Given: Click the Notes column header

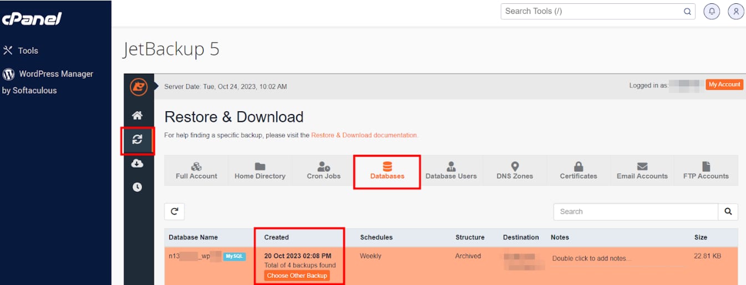Looking at the screenshot, I should 560,237.
